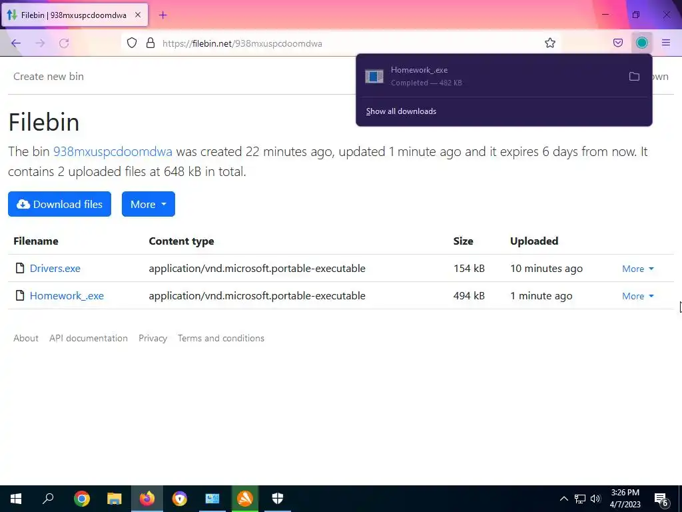The image size is (682, 512).
Task: Open Terms and conditions link
Action: [x=221, y=338]
